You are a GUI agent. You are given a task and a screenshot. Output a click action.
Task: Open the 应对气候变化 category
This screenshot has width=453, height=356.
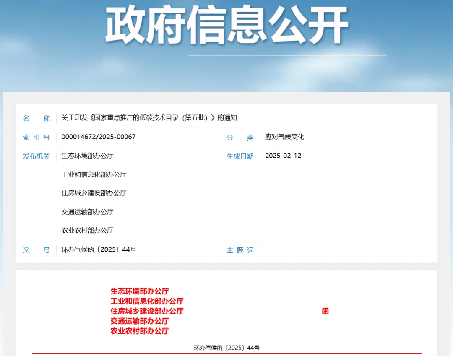[284, 137]
